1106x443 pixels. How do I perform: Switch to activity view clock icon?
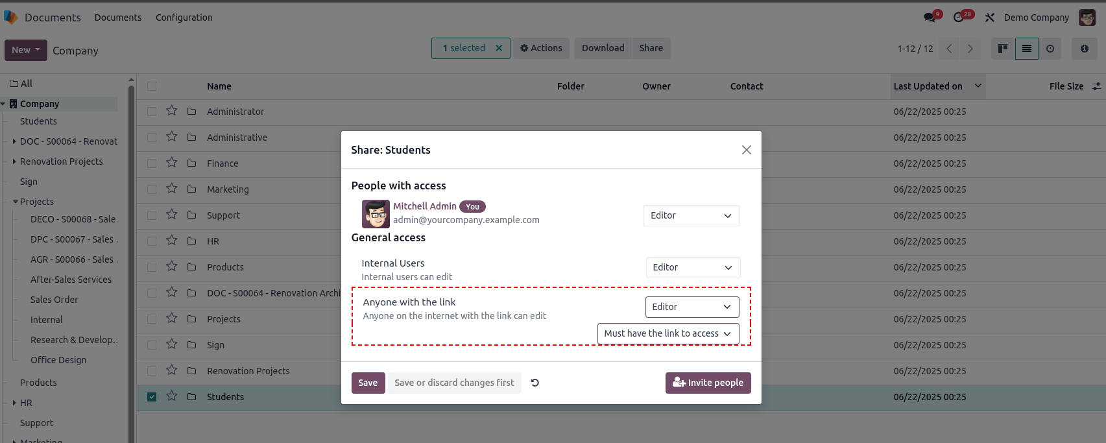(x=1050, y=49)
